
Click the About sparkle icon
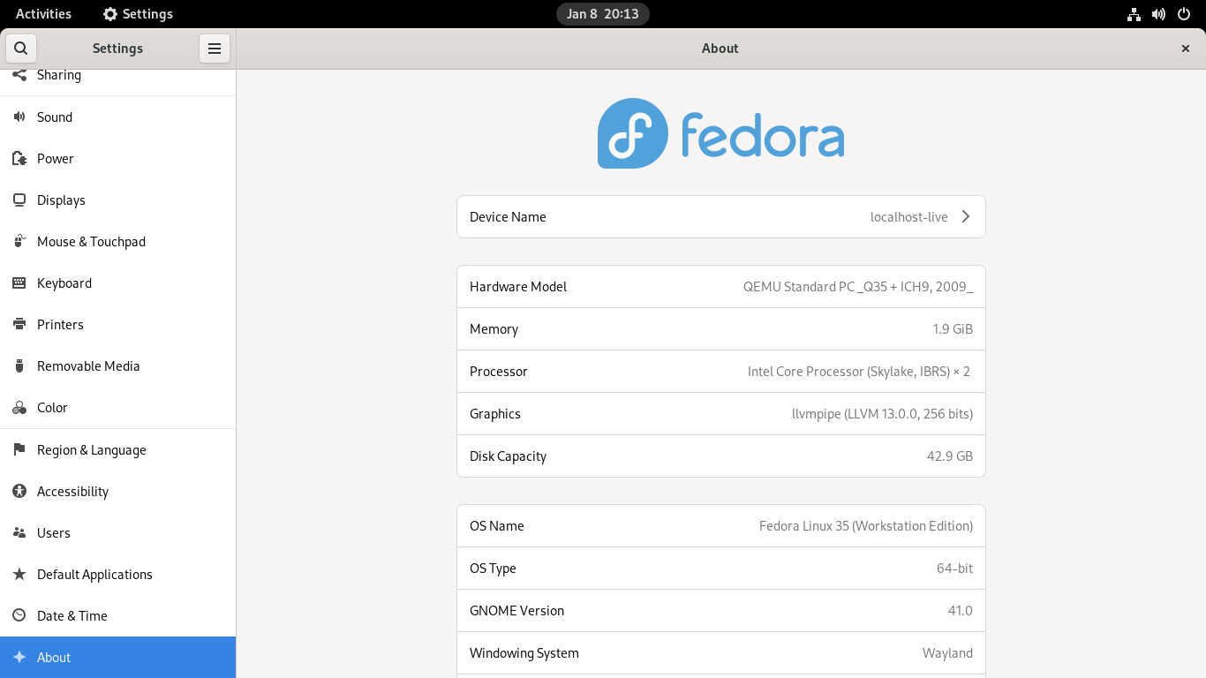tap(19, 657)
